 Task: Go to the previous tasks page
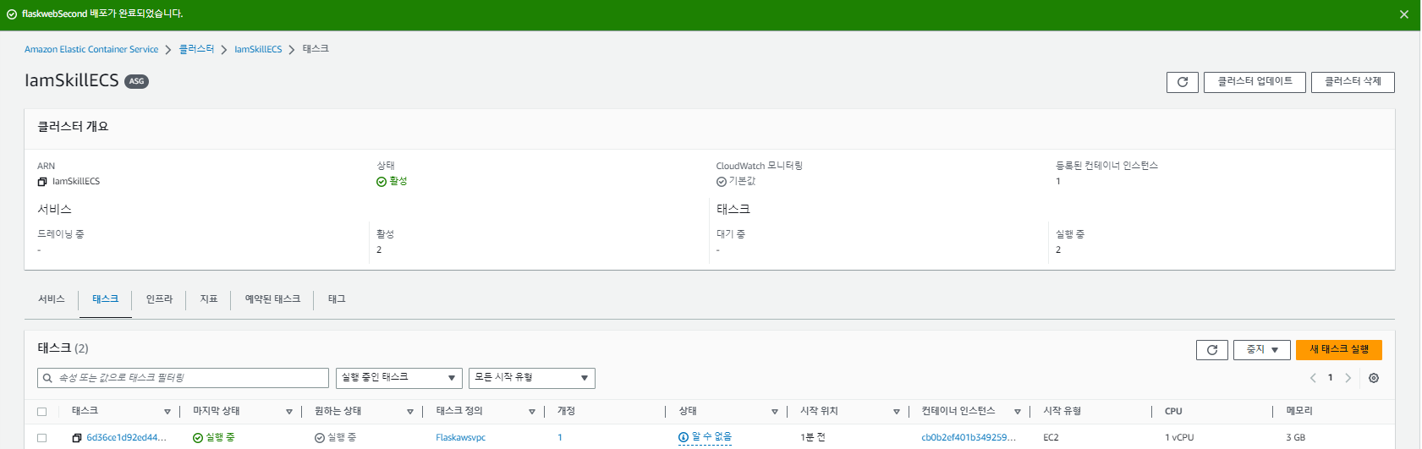(x=1313, y=378)
